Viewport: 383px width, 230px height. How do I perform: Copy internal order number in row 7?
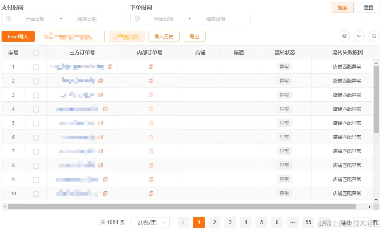pos(151,151)
